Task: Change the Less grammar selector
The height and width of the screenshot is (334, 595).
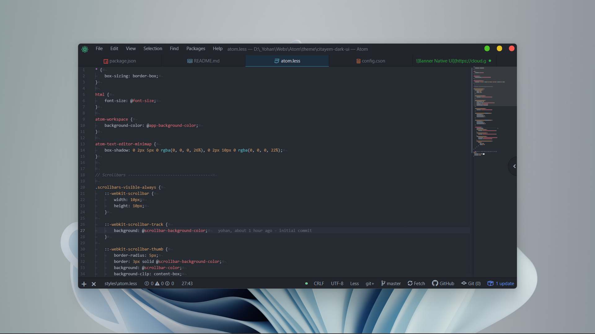Action: coord(355,284)
